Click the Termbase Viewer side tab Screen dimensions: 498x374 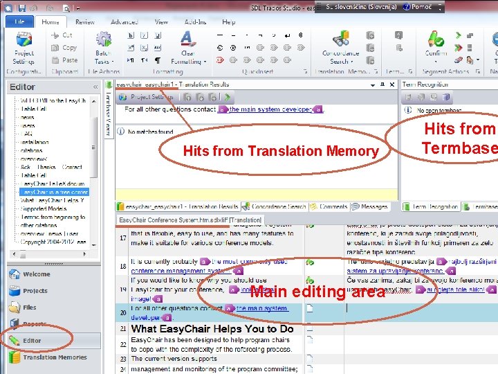click(x=109, y=109)
